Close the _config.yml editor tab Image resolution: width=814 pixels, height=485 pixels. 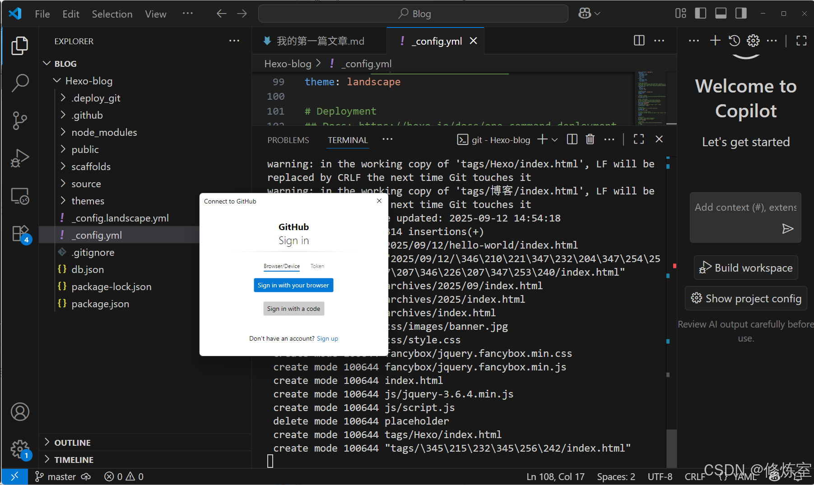pos(473,41)
